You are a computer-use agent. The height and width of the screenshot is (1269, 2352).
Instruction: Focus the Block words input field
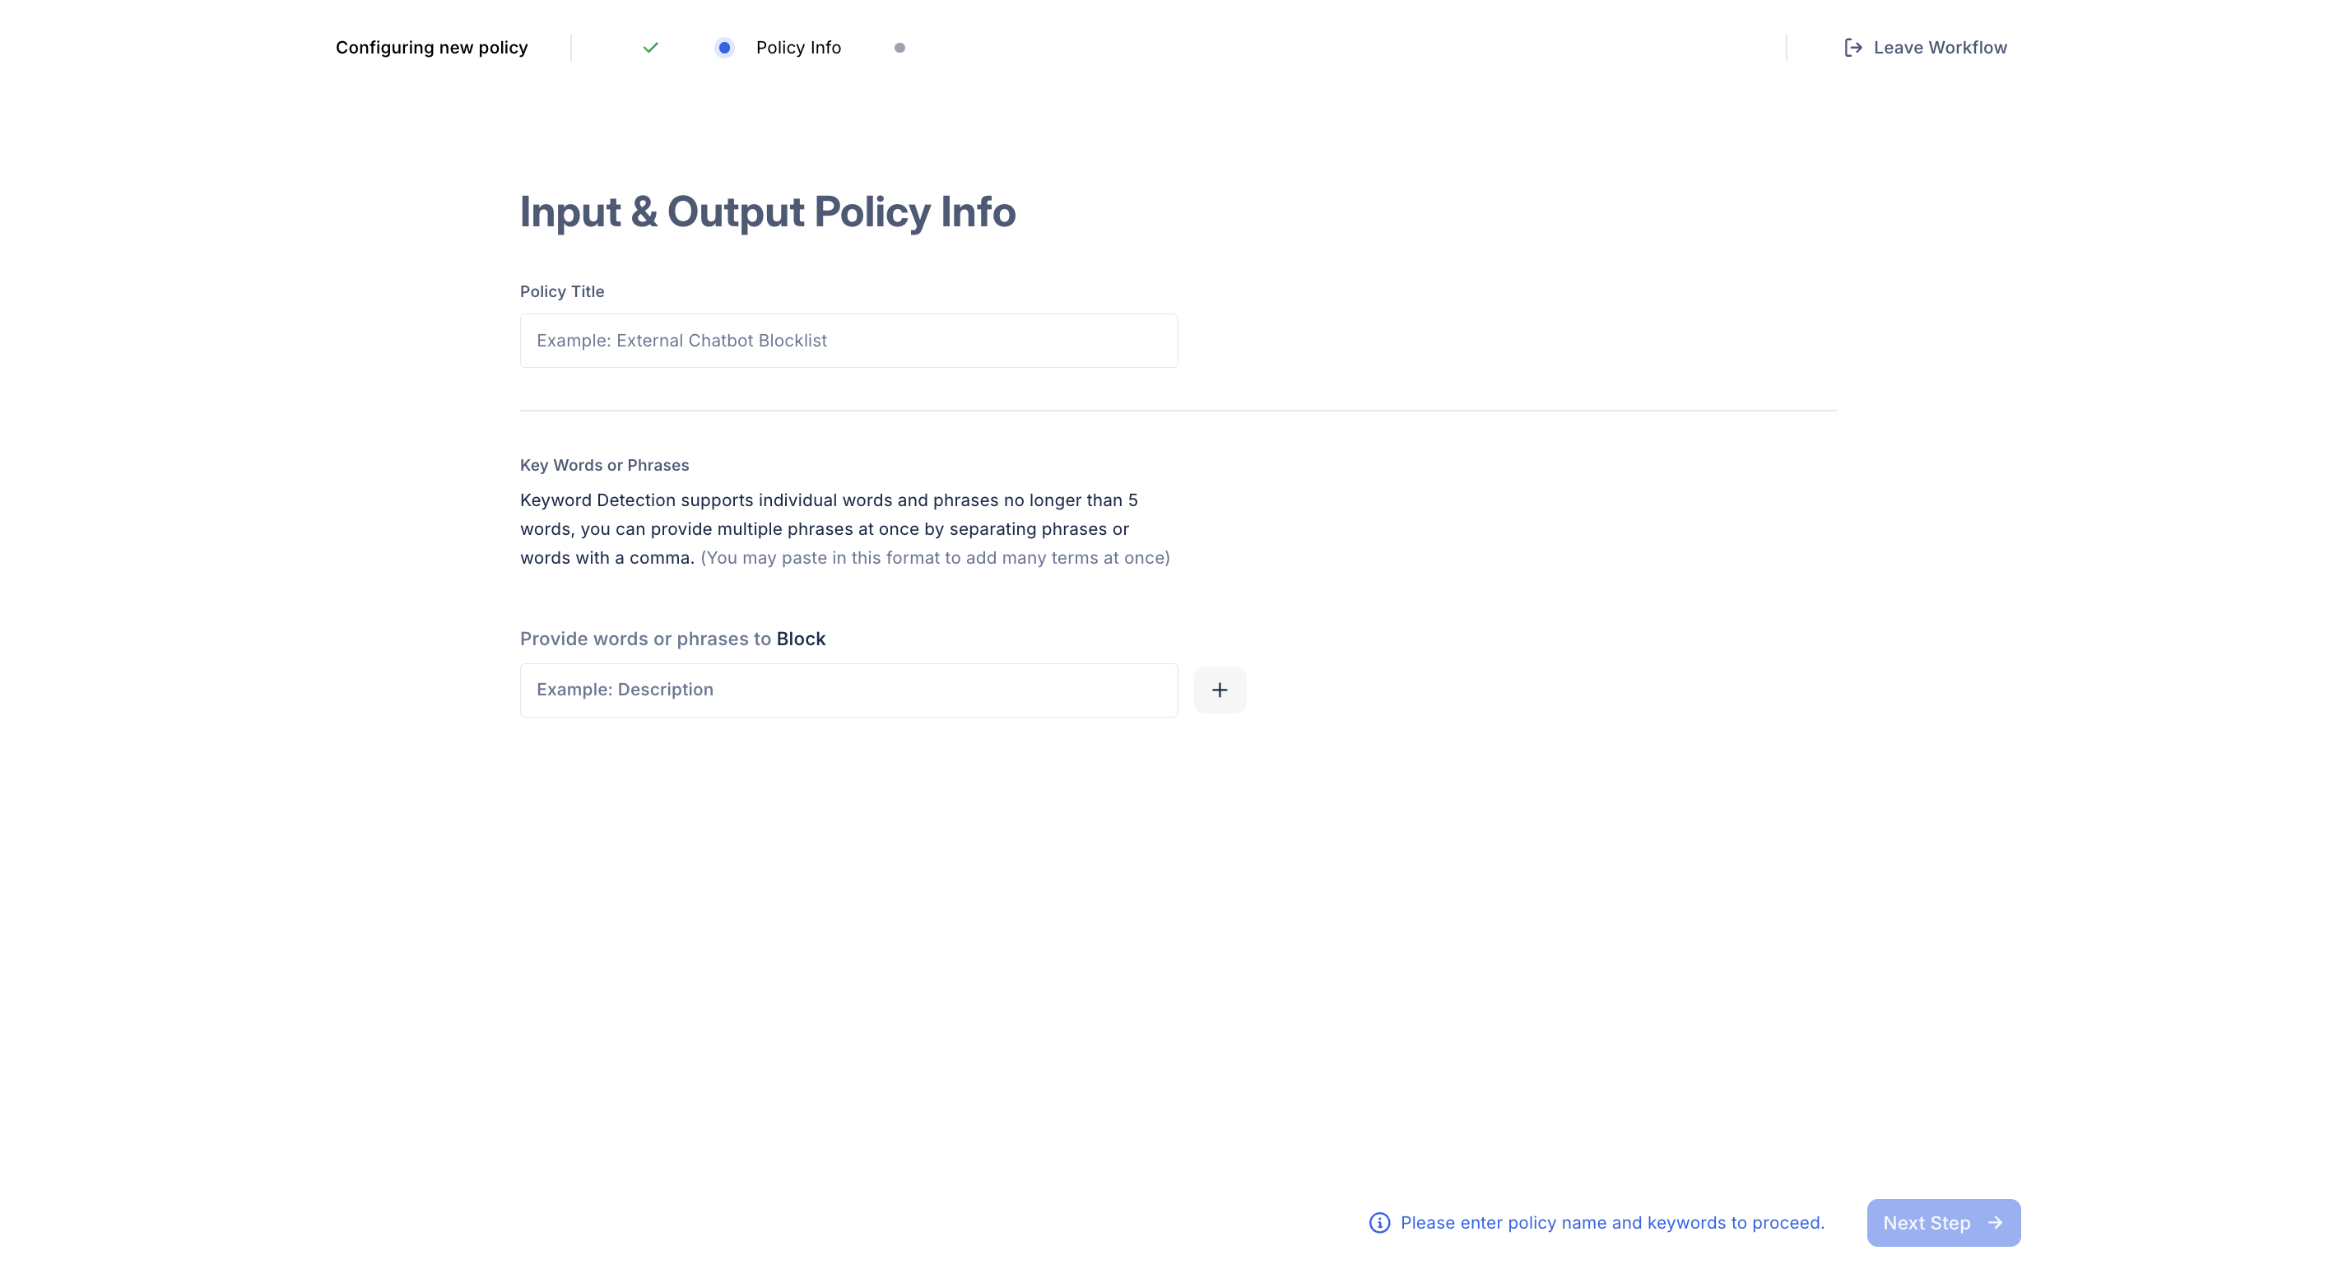pos(848,690)
